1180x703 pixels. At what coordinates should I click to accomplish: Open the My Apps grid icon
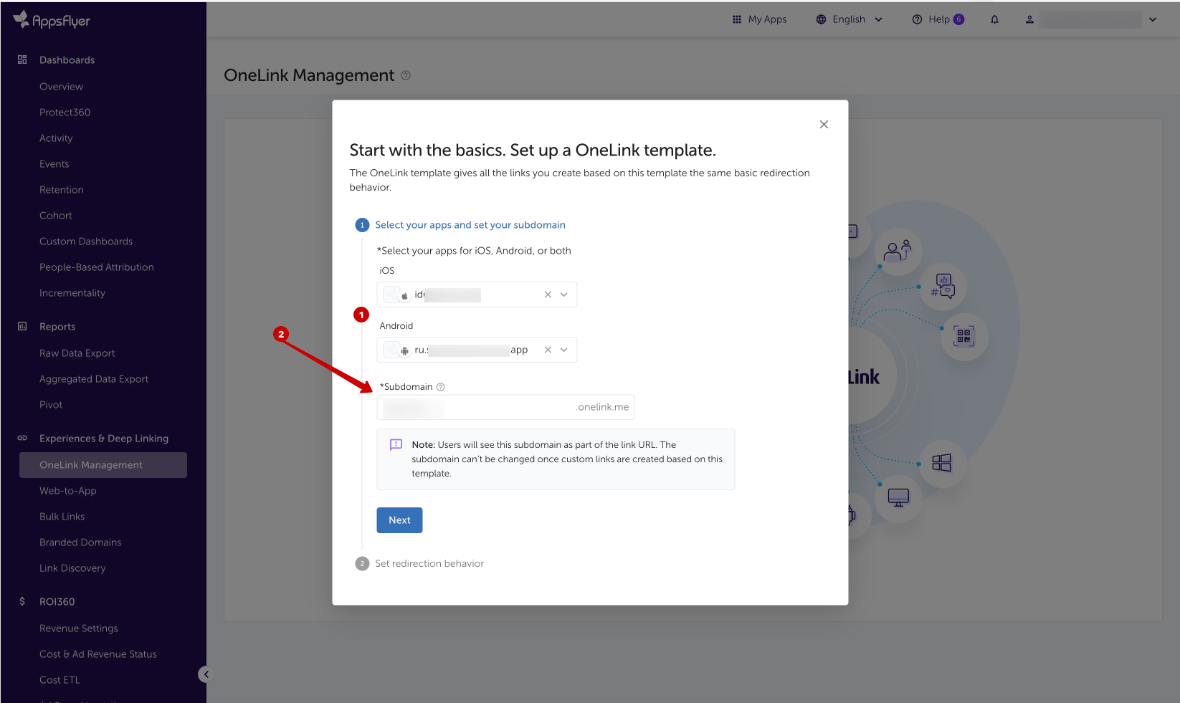(737, 19)
